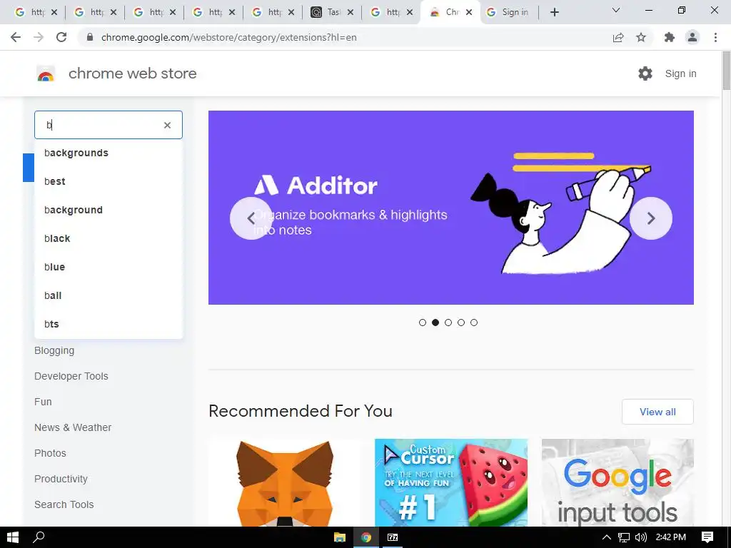Open the News & Weather category
The width and height of the screenshot is (731, 548).
73,427
